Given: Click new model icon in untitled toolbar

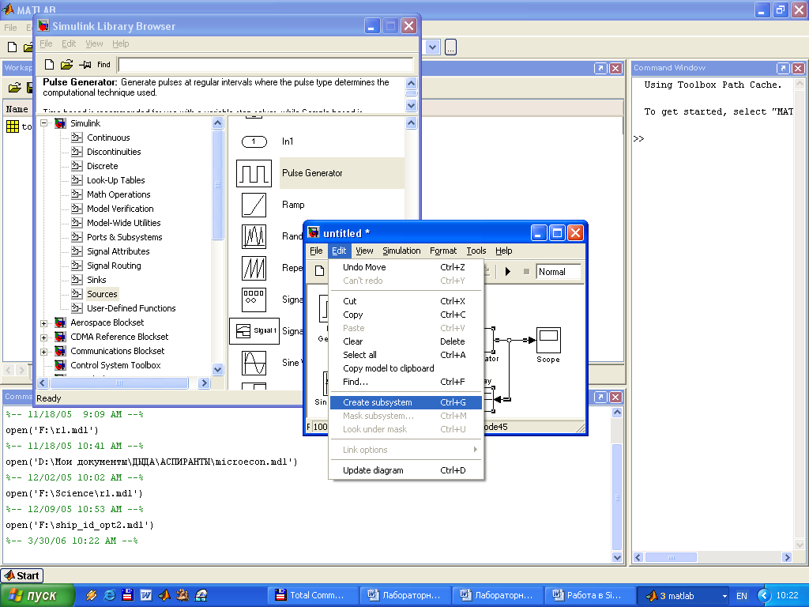Looking at the screenshot, I should click(319, 271).
